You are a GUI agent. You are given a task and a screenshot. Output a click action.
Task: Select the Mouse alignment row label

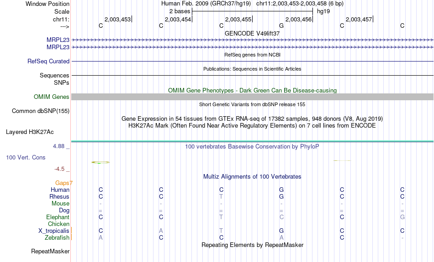pos(60,204)
